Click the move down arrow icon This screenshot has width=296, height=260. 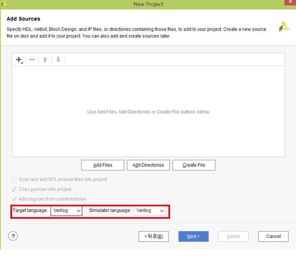tap(58, 59)
